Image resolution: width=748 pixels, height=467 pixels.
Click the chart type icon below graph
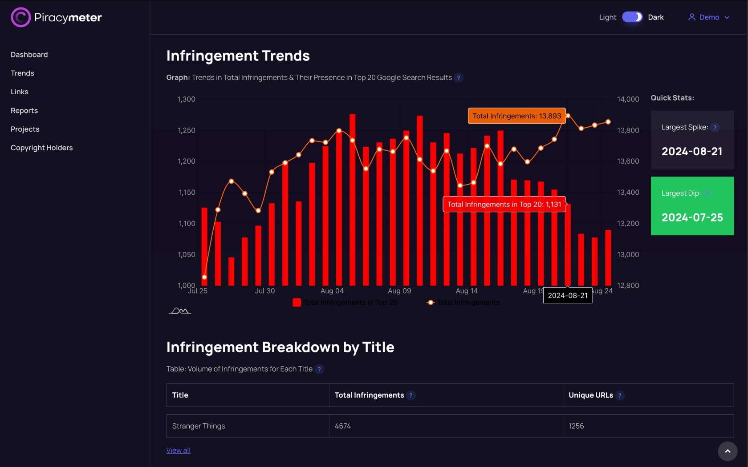180,311
